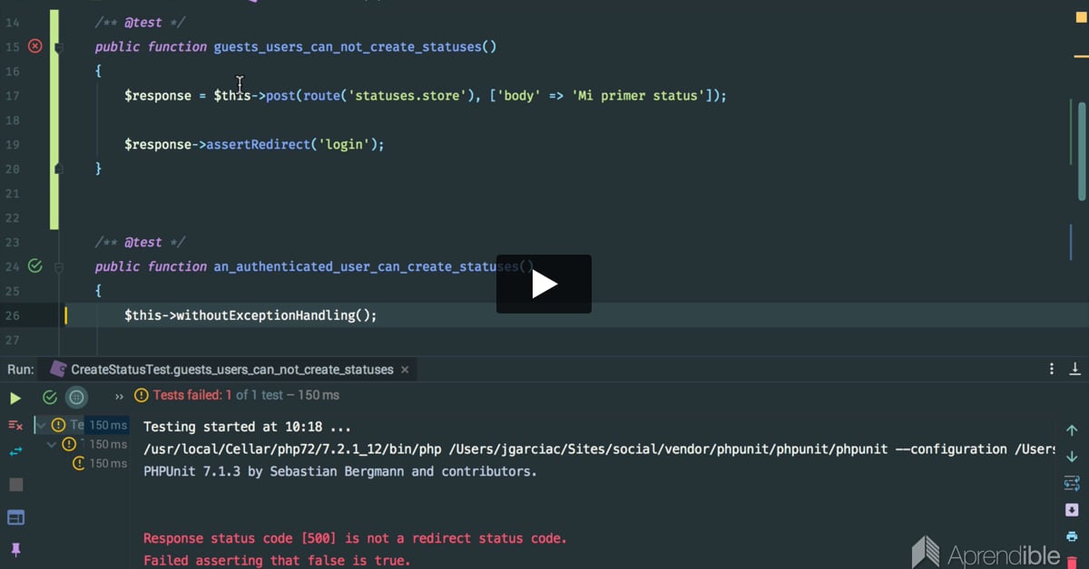The width and height of the screenshot is (1089, 569).
Task: Rerun failed tests with the red list icon
Action: coord(15,424)
